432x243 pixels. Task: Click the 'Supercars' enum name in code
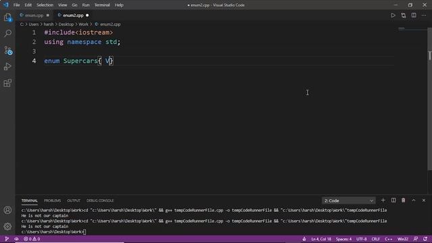(80, 61)
